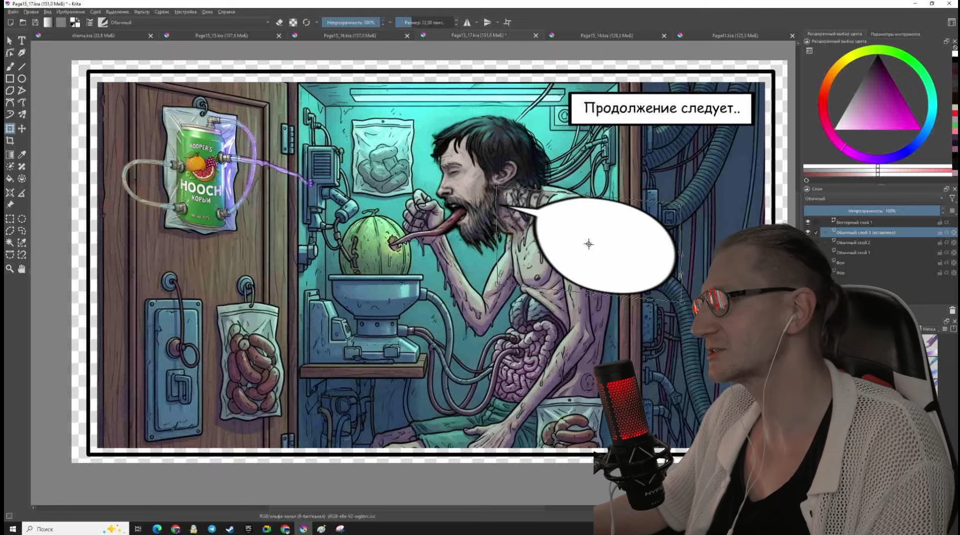Select the rectangular selection tool
This screenshot has width=960, height=535.
9,219
